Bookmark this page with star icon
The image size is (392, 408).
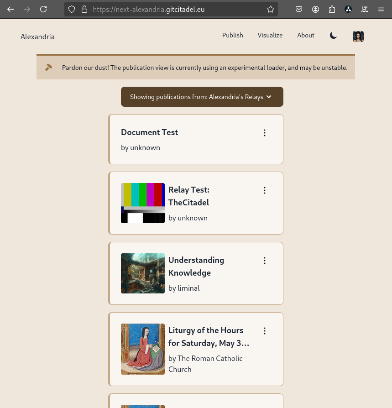271,10
